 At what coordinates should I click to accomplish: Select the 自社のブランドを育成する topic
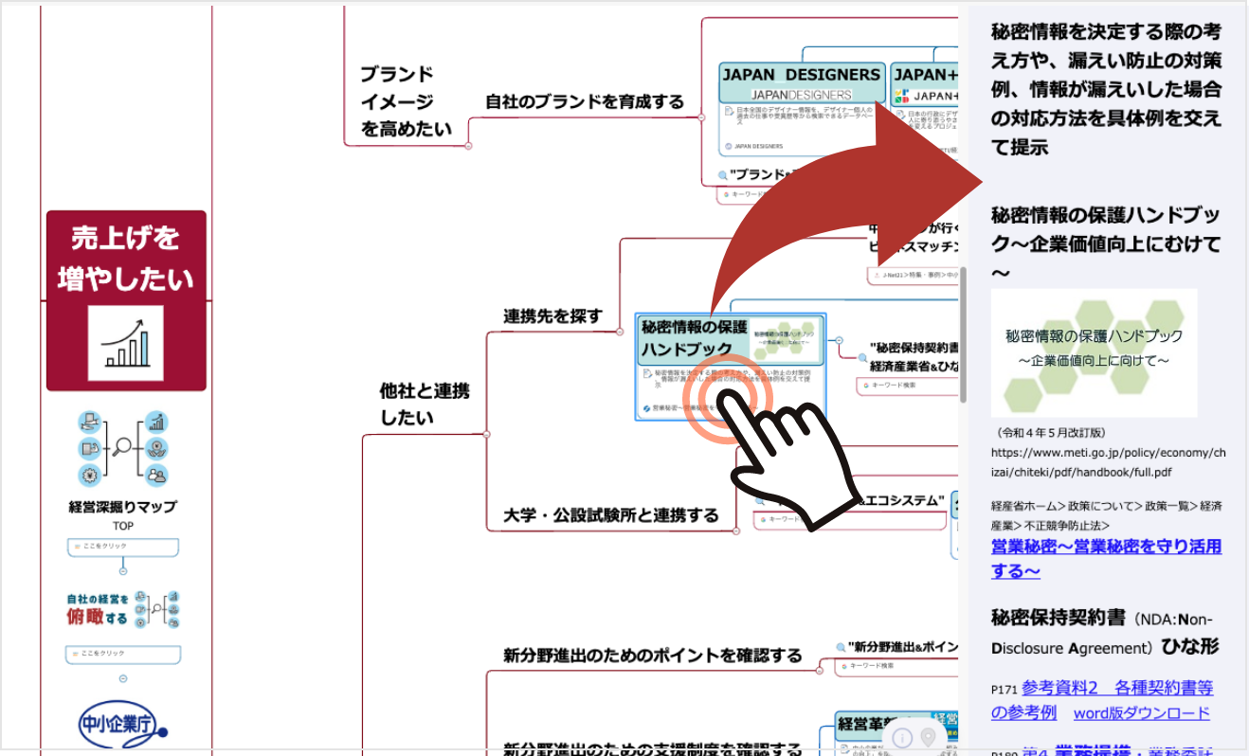click(585, 101)
